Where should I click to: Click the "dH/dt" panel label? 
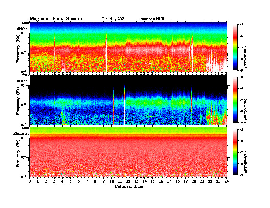pos(22,29)
